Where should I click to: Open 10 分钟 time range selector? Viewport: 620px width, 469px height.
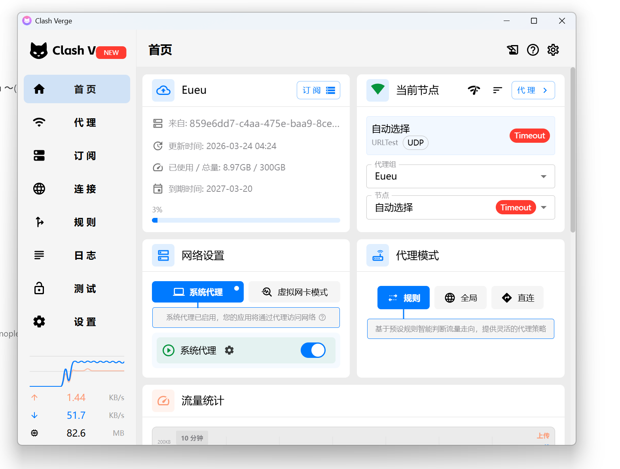[192, 438]
